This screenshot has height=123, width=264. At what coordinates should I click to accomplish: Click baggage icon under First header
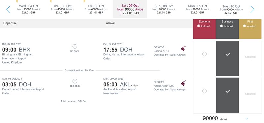[x=245, y=26]
